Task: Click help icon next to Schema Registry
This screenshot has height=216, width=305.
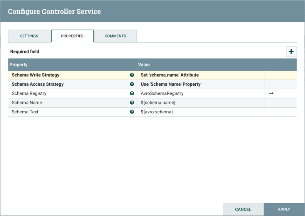Action: 132,93
